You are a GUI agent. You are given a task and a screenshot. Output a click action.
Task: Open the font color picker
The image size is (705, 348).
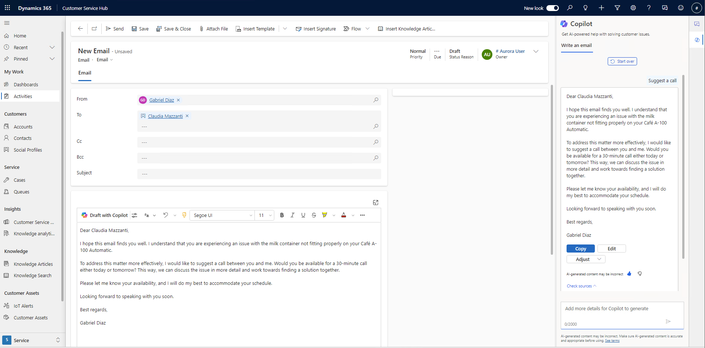click(x=344, y=215)
